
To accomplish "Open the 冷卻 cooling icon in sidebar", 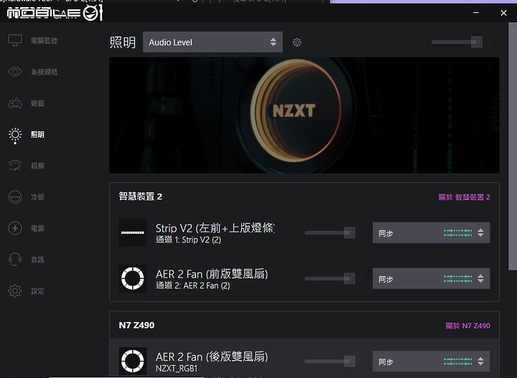I will [x=15, y=197].
